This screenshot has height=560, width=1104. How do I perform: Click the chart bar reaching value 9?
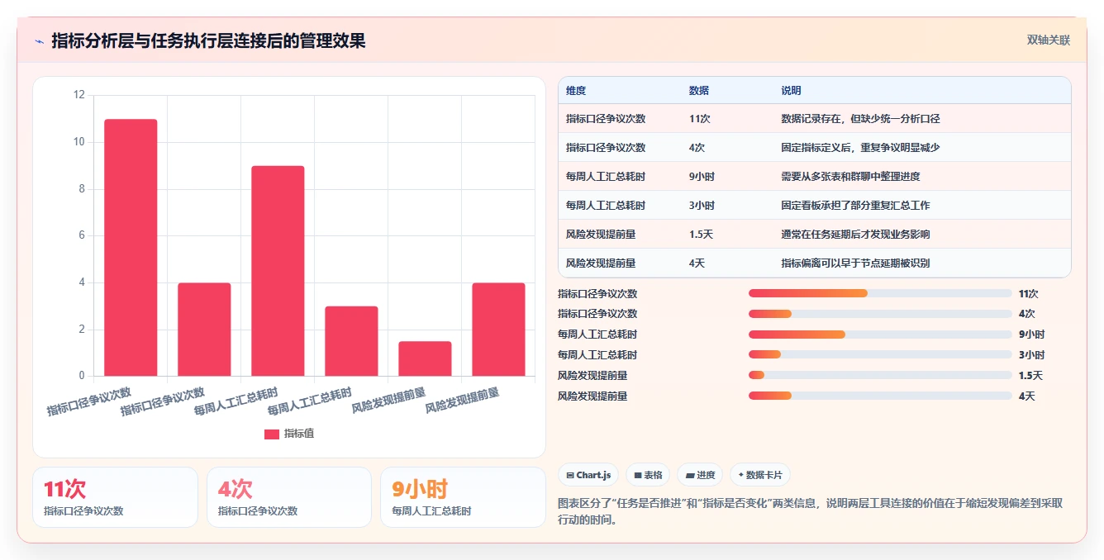[278, 271]
